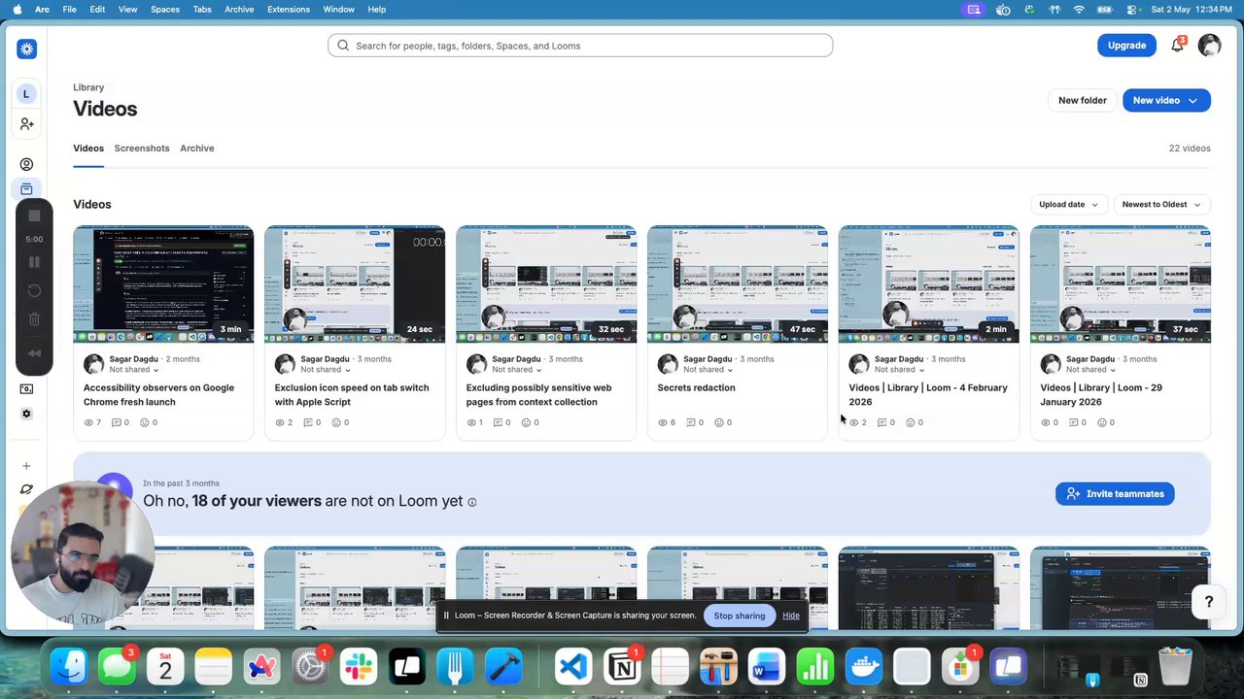
Task: Expand 'Not shared' on 4 February 2026 video
Action: coord(899,370)
